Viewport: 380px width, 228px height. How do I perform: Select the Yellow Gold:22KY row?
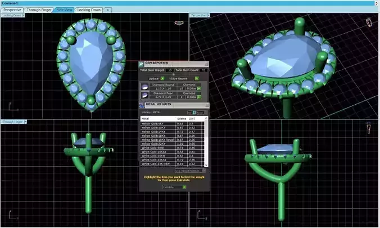point(173,144)
